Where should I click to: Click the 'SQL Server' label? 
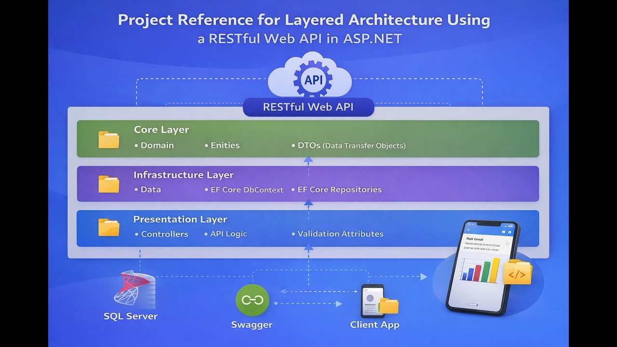131,317
